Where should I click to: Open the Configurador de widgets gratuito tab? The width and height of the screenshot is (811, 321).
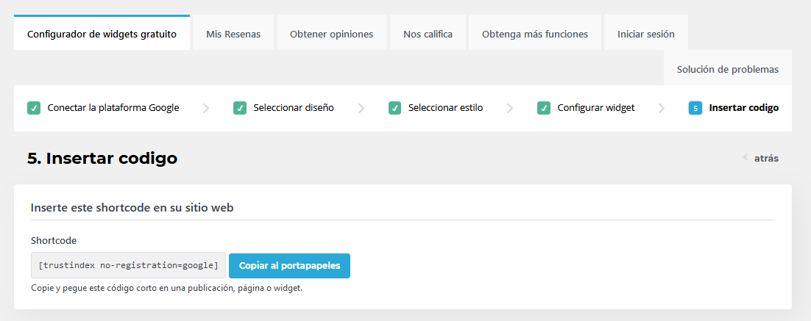102,34
